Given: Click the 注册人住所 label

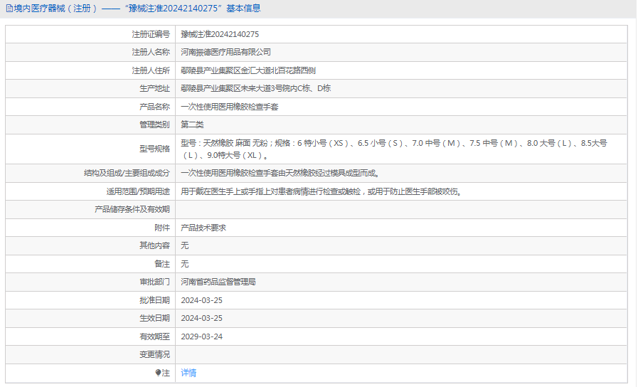Looking at the screenshot, I should (x=151, y=70).
